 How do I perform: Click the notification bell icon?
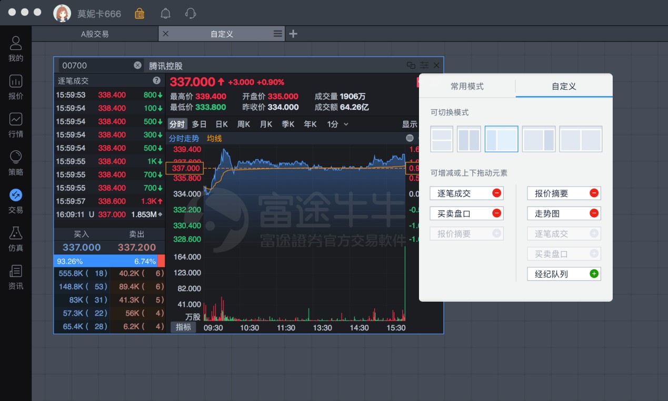(165, 13)
